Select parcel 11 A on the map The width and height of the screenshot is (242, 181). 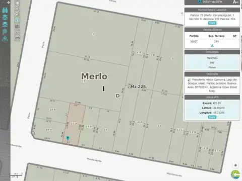point(218,150)
